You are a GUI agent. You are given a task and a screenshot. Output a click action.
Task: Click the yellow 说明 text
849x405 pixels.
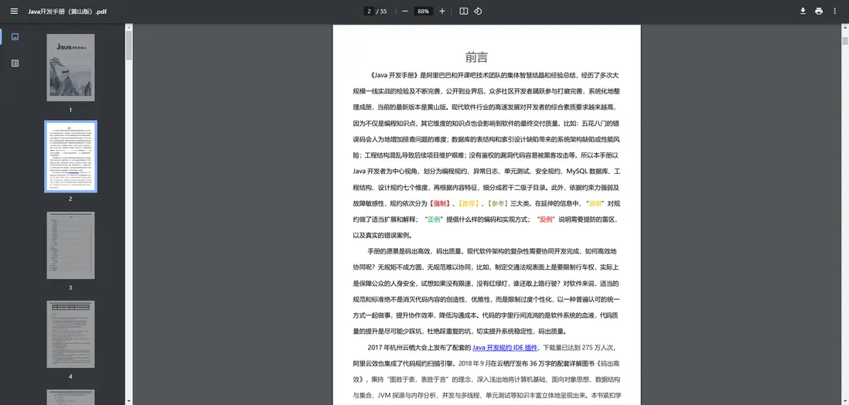click(x=595, y=204)
